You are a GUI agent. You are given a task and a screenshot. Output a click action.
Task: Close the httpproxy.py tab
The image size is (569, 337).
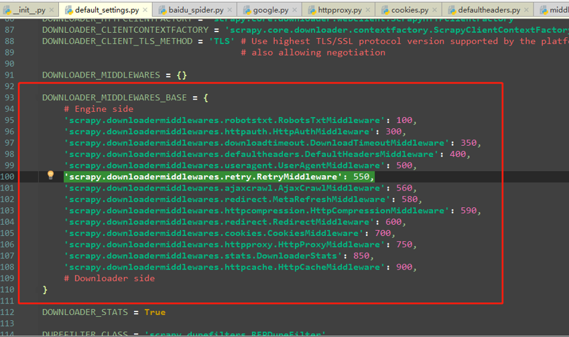tap(368, 10)
